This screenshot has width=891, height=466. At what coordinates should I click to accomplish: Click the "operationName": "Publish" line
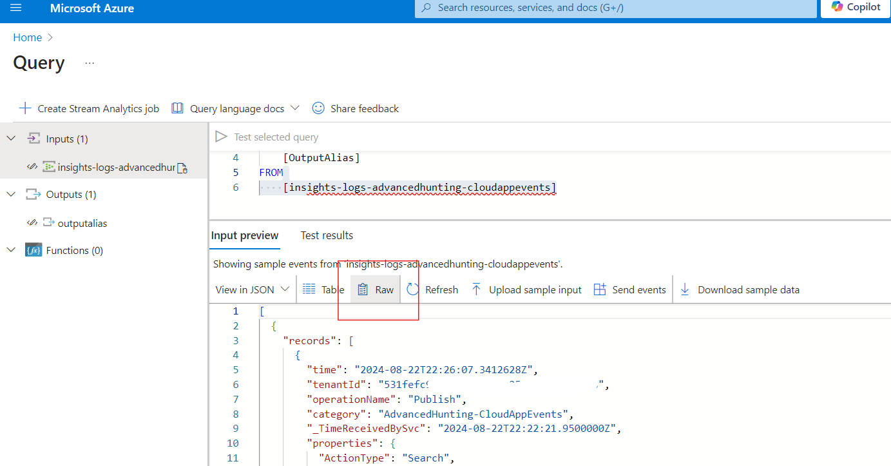point(387,400)
